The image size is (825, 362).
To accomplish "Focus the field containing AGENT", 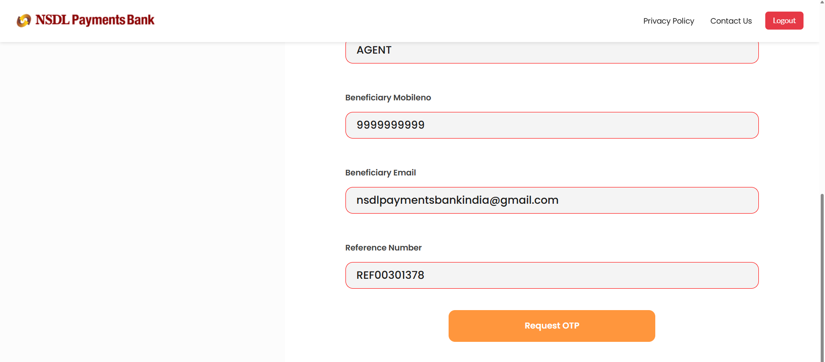I will click(552, 51).
